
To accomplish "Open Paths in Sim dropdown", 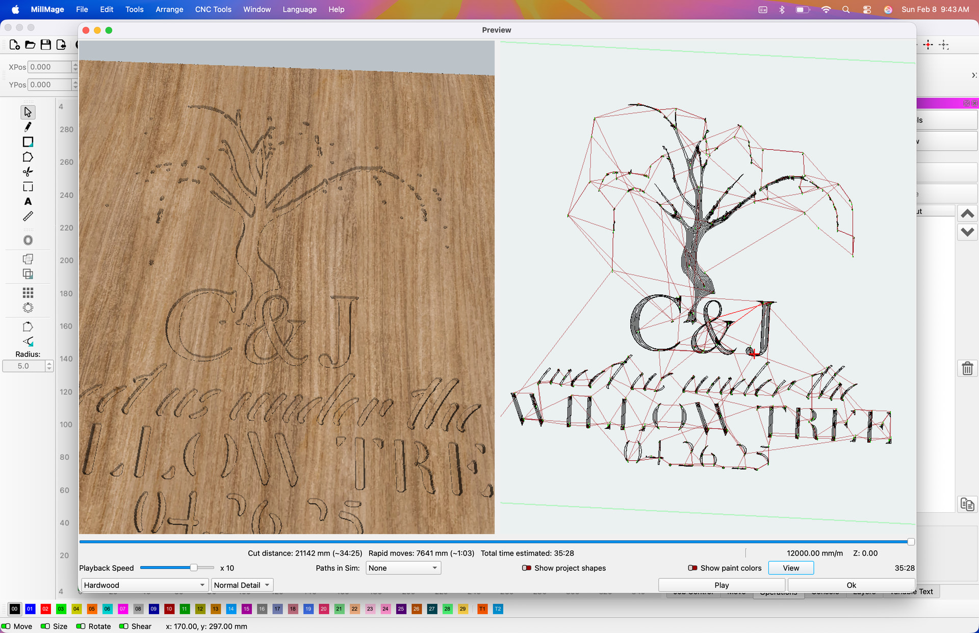I will (x=403, y=568).
